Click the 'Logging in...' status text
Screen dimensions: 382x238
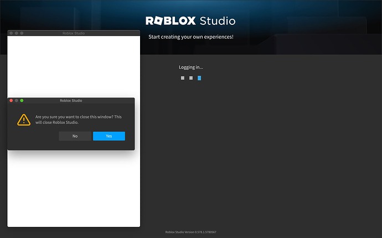click(x=191, y=67)
